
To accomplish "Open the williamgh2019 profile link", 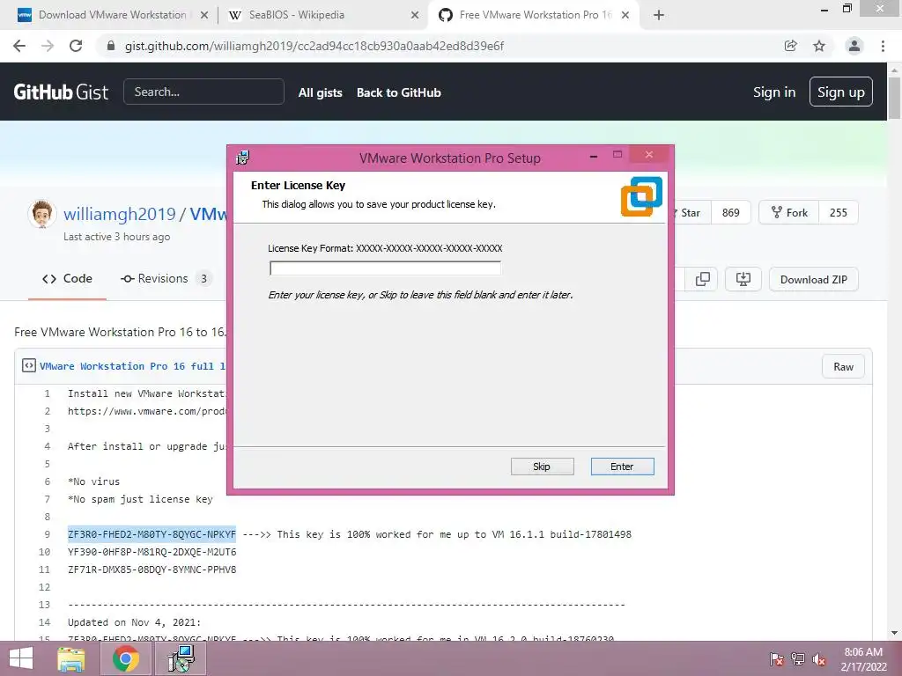I will 120,214.
